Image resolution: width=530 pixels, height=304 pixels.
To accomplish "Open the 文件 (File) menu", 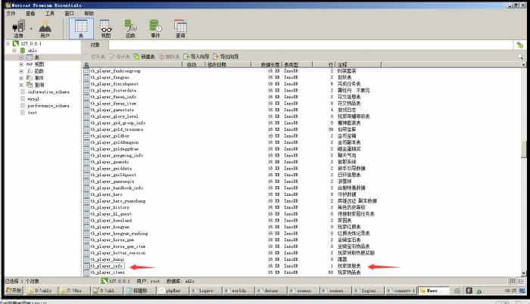I will pyautogui.click(x=10, y=13).
